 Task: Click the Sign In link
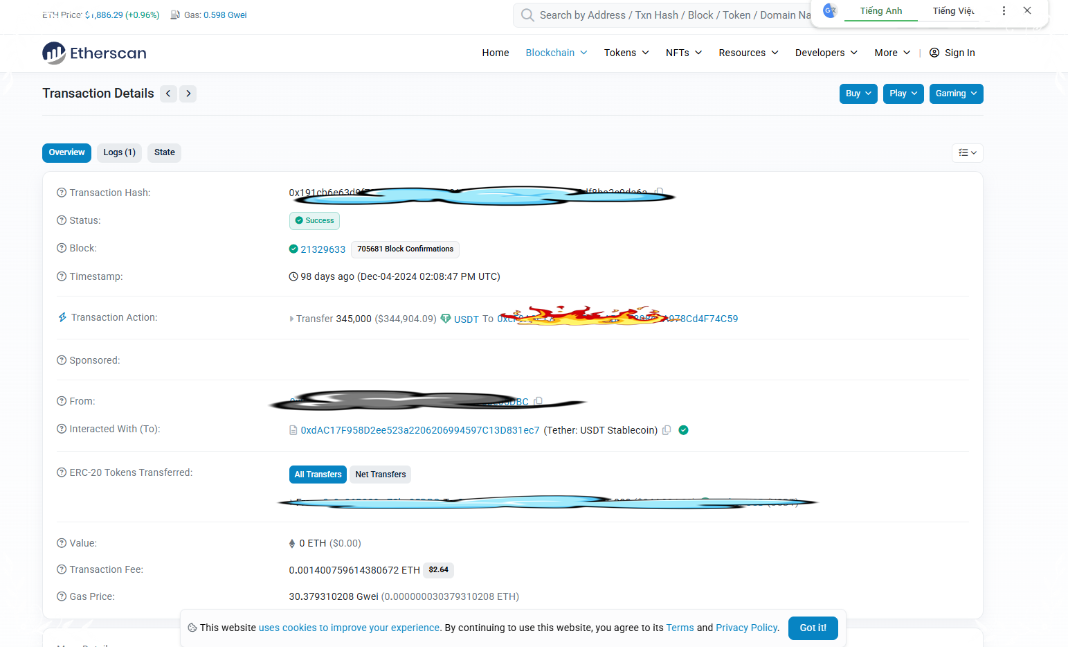click(959, 53)
